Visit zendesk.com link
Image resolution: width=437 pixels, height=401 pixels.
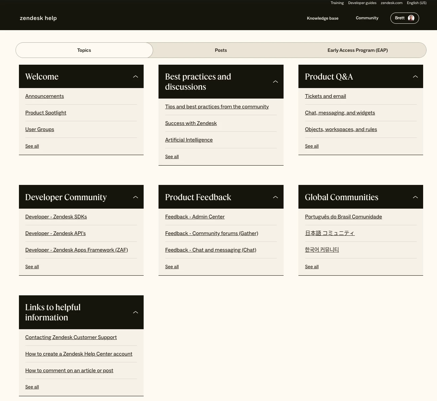391,3
